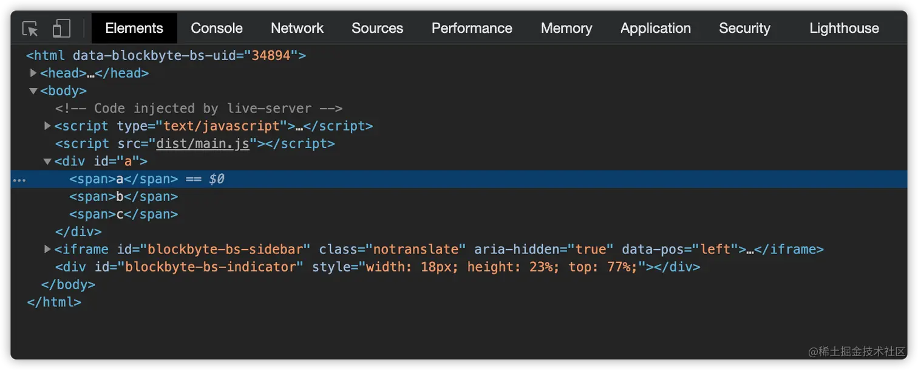Viewport: 918px width, 370px height.
Task: Open the Lighthouse tab
Action: coord(844,28)
